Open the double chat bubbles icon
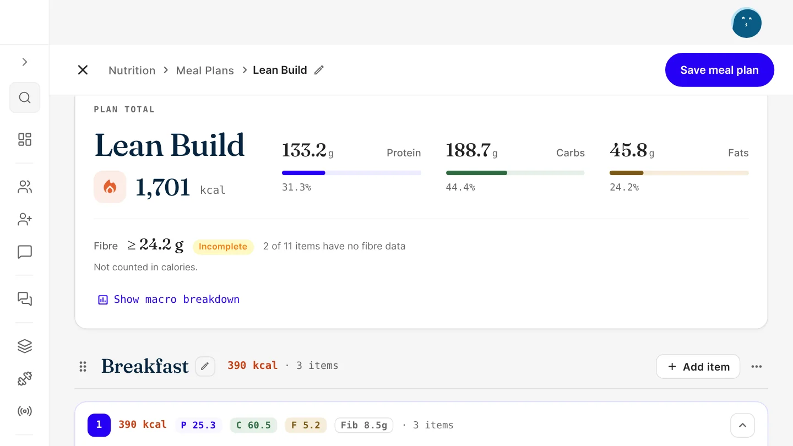Screen dimensions: 793x446 (x=25, y=299)
